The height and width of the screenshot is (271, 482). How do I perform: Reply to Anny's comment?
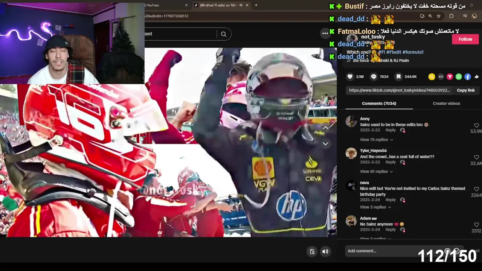(390, 130)
